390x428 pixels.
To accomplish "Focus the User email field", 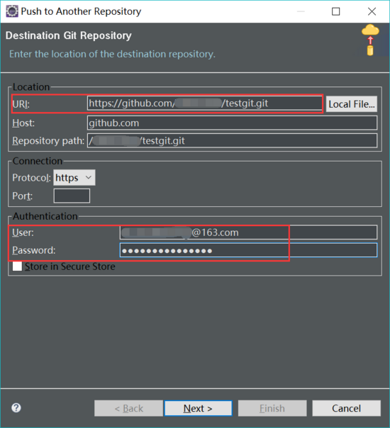I will (248, 232).
